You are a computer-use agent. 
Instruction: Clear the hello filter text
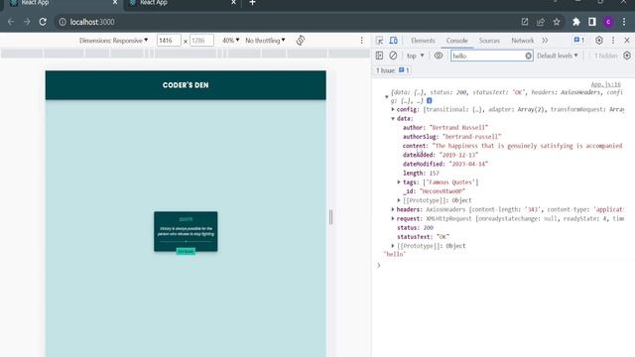[x=528, y=56]
